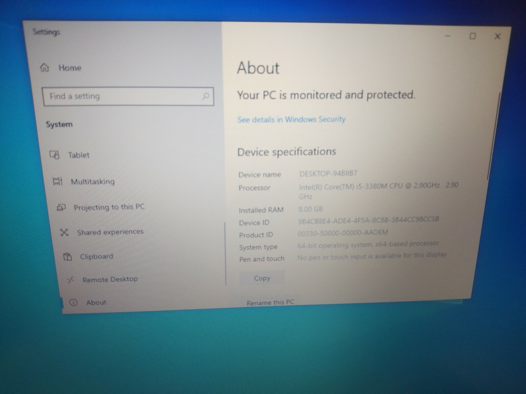Screen dimensions: 526x394
Task: Select Device ID value 9B4CB8E4-ADE4-4F5A
Action: point(368,220)
